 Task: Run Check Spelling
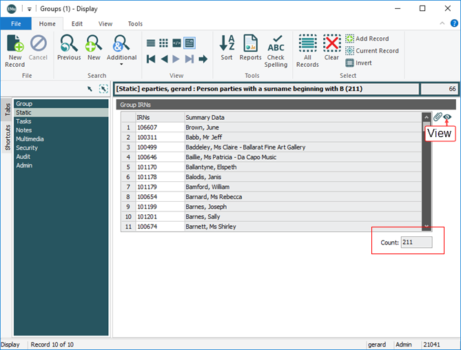(276, 51)
